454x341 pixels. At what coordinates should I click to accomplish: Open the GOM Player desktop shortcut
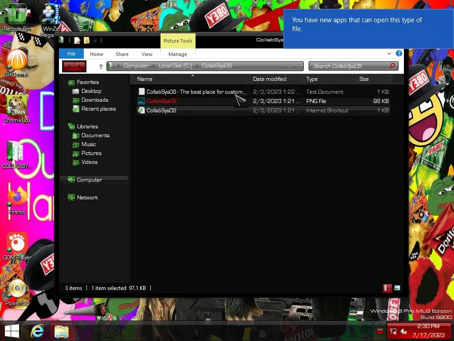[x=17, y=246]
